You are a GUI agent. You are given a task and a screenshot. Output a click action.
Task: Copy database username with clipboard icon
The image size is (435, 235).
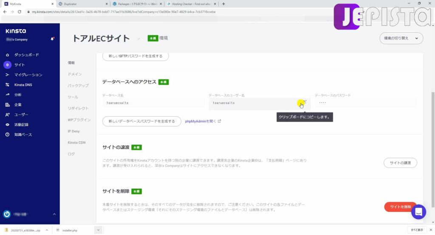point(304,102)
